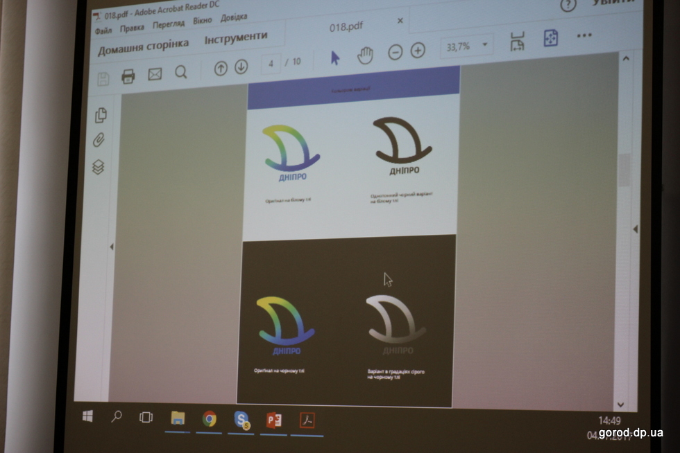Open Layers panel icon
The image size is (680, 453).
(x=98, y=167)
